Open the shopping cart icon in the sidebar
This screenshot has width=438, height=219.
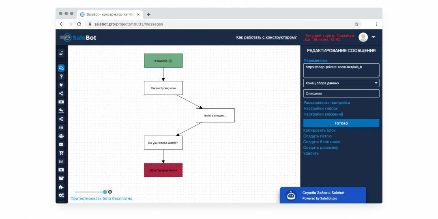(x=61, y=153)
